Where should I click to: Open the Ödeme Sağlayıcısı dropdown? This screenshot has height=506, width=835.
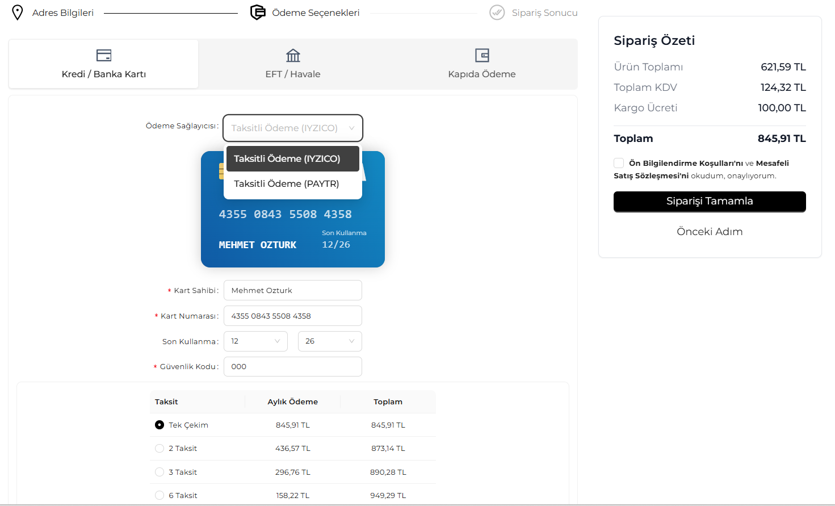pos(293,128)
